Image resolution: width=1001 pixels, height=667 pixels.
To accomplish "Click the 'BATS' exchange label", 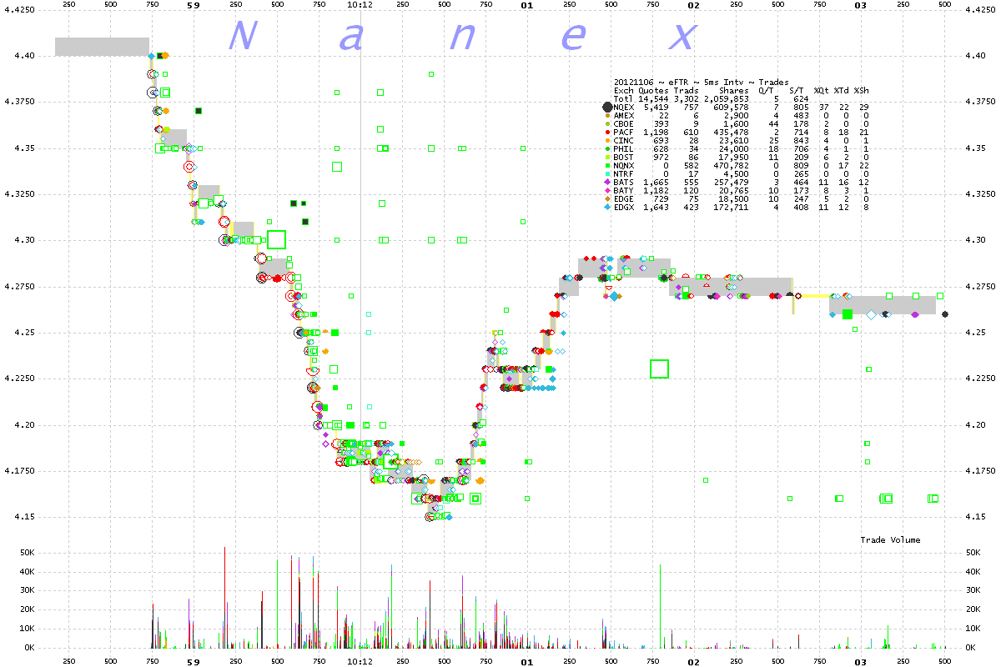I will (x=623, y=182).
